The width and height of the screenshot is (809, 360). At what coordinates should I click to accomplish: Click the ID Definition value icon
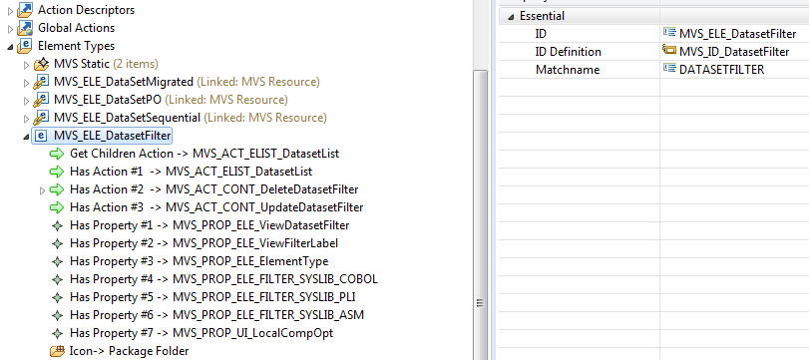tap(669, 51)
